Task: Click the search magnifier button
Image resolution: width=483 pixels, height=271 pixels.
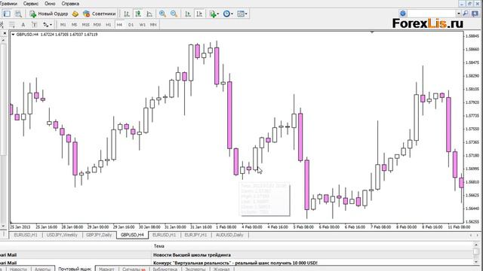Action: tap(466, 14)
